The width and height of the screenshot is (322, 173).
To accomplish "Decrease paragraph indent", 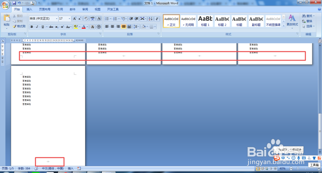I will click(131, 19).
